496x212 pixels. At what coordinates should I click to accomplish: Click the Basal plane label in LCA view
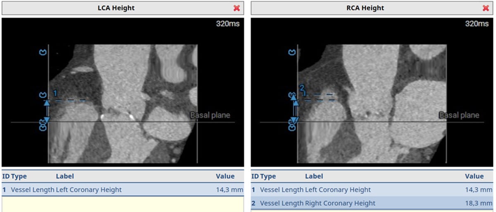coord(210,115)
